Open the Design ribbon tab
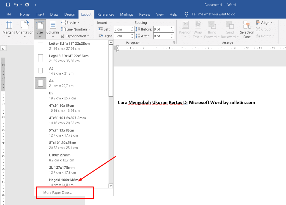 (70, 14)
